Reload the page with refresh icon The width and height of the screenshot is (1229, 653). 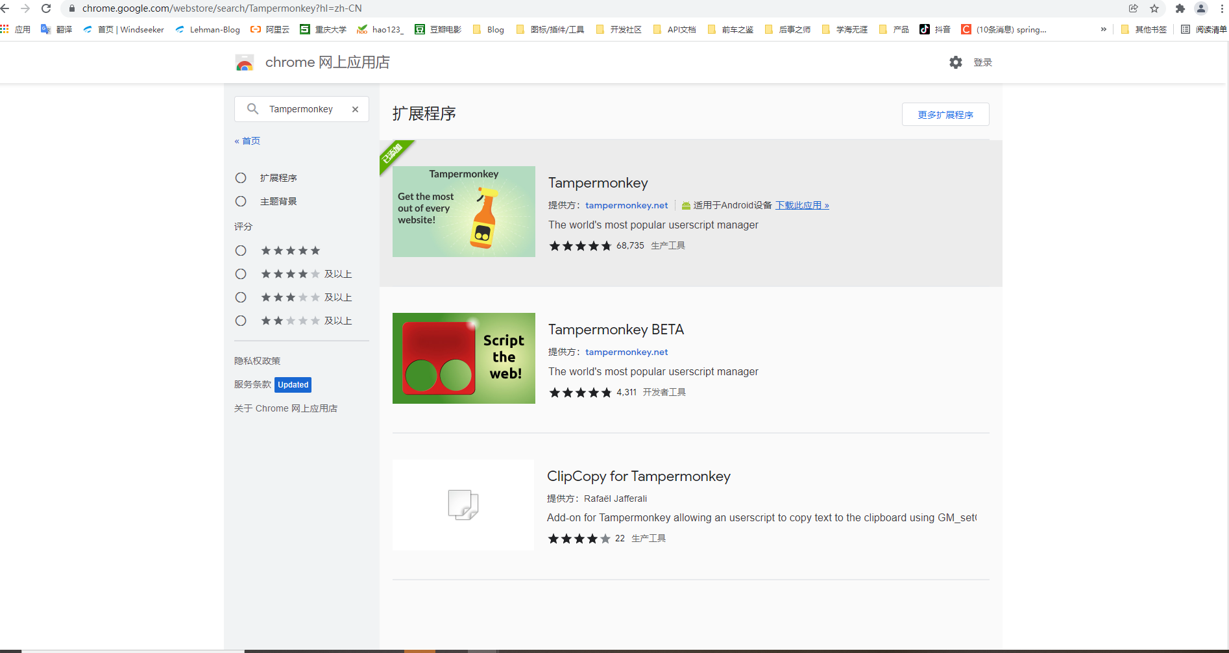tap(46, 8)
